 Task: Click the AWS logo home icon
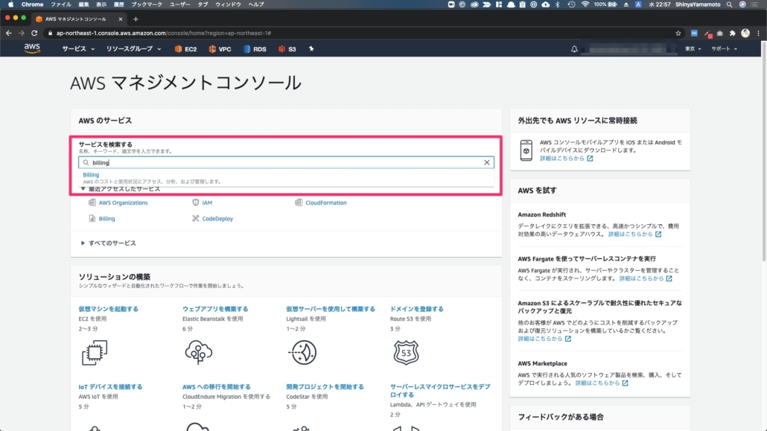click(31, 49)
